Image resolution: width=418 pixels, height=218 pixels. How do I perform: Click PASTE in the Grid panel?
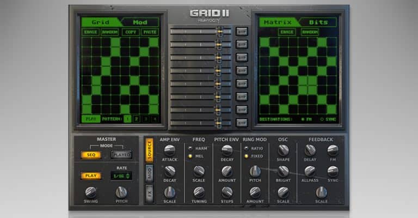[150, 32]
